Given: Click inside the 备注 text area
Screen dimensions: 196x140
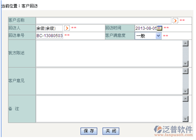Looking at the screenshot, I should click(109, 109).
